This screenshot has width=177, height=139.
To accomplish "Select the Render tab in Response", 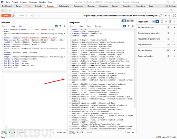I will pos(98,26).
